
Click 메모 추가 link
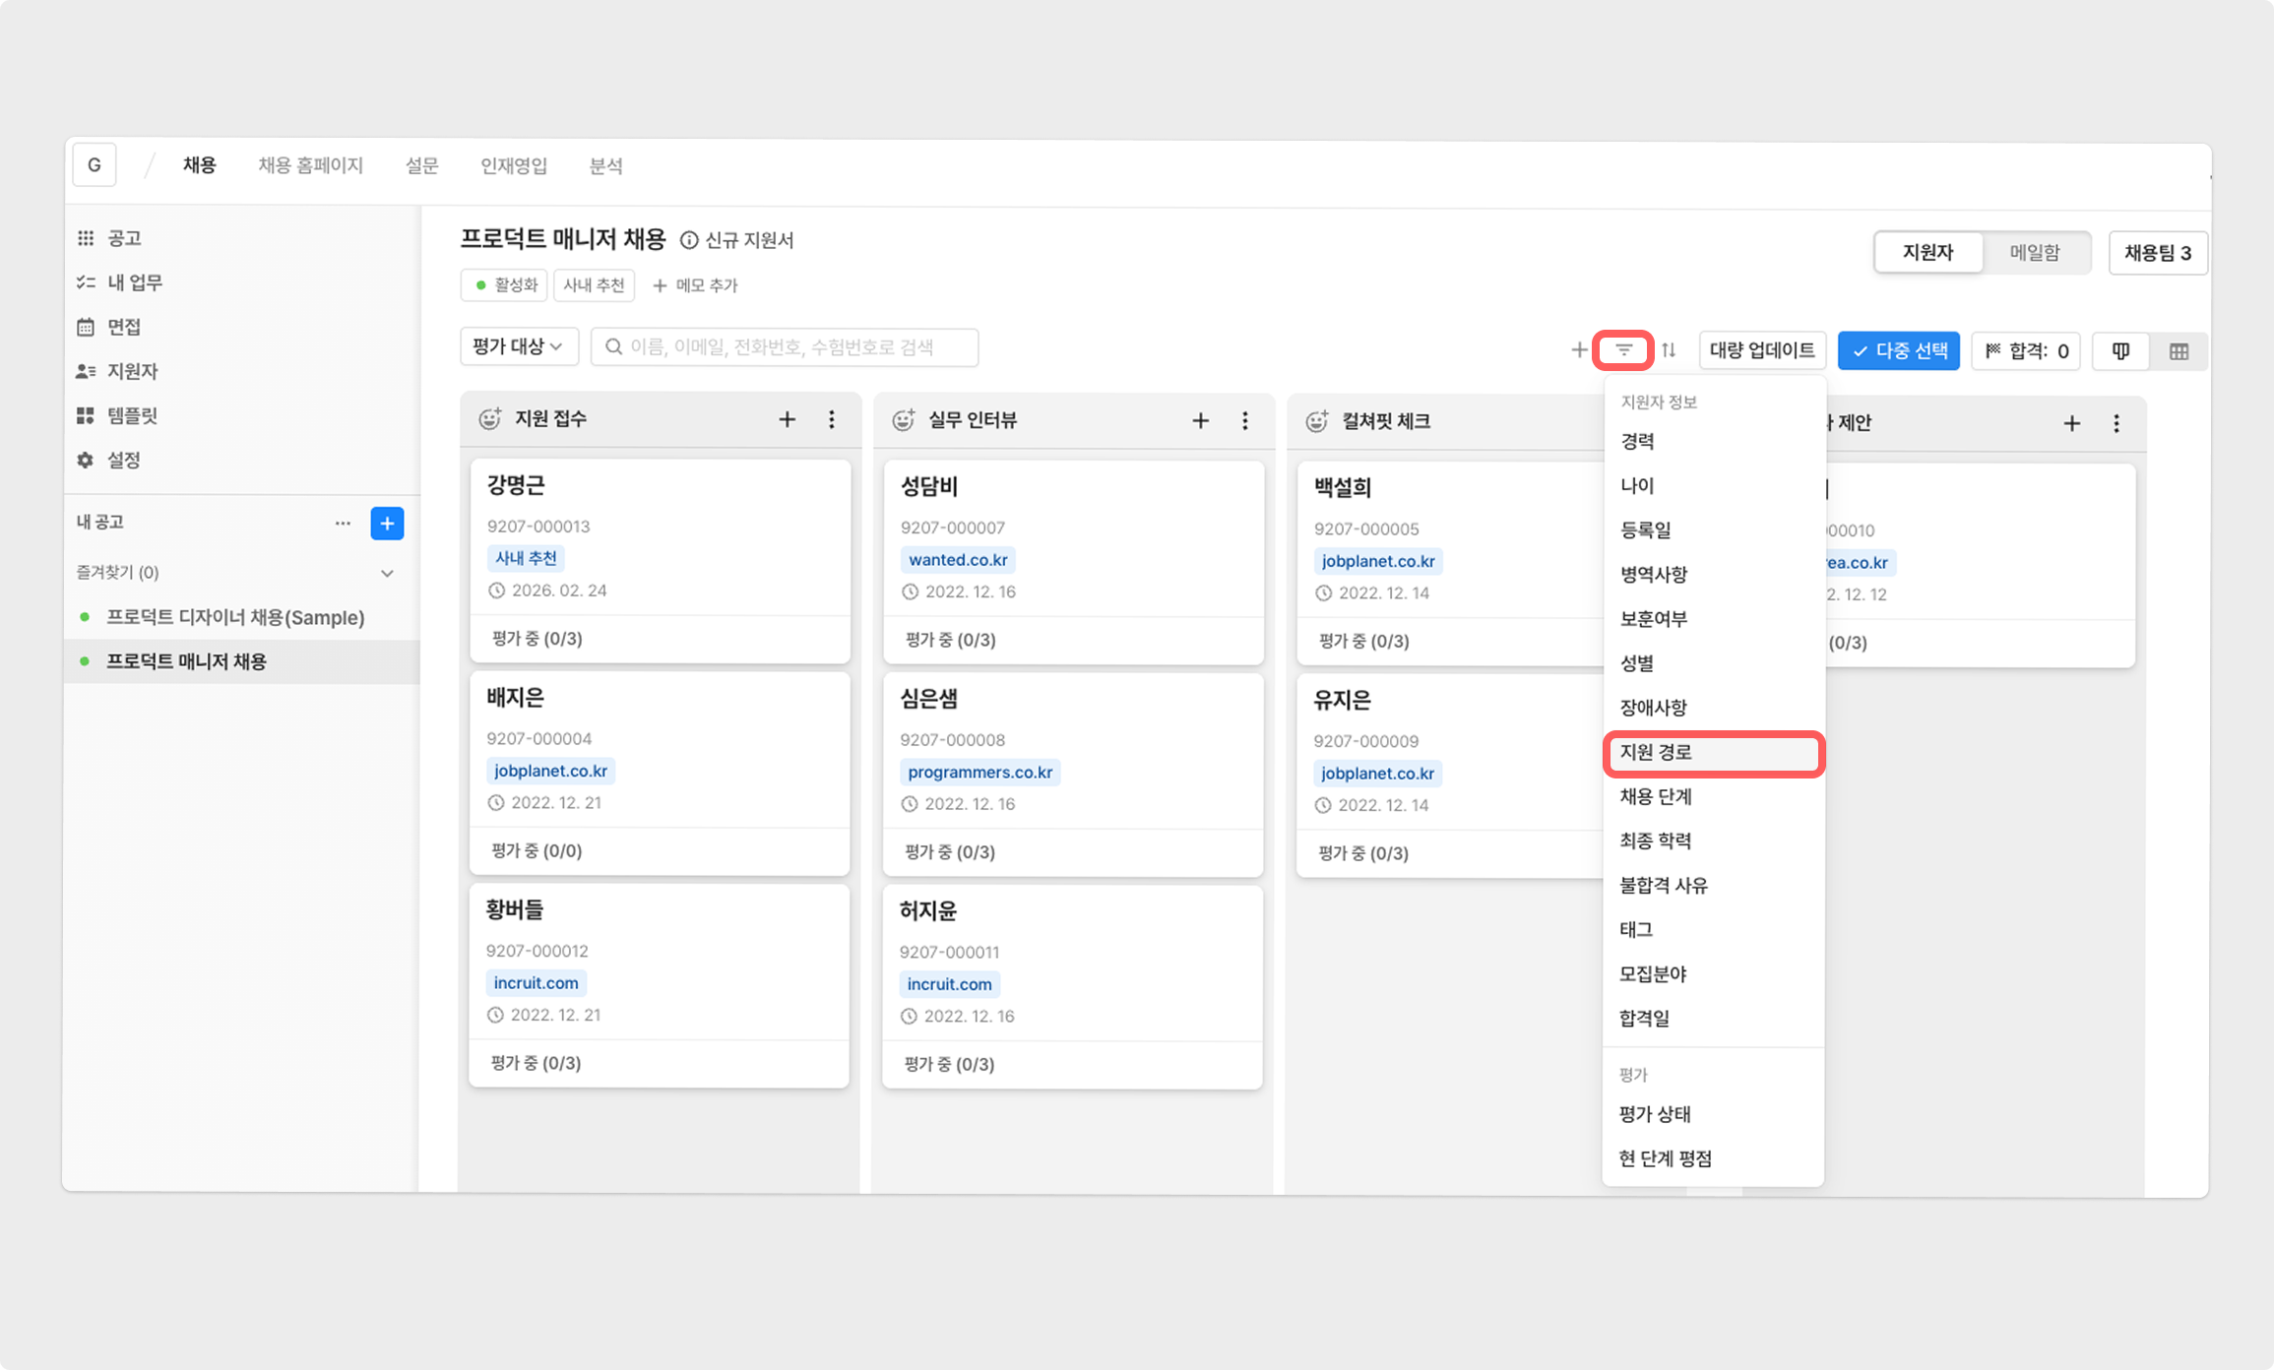click(695, 285)
